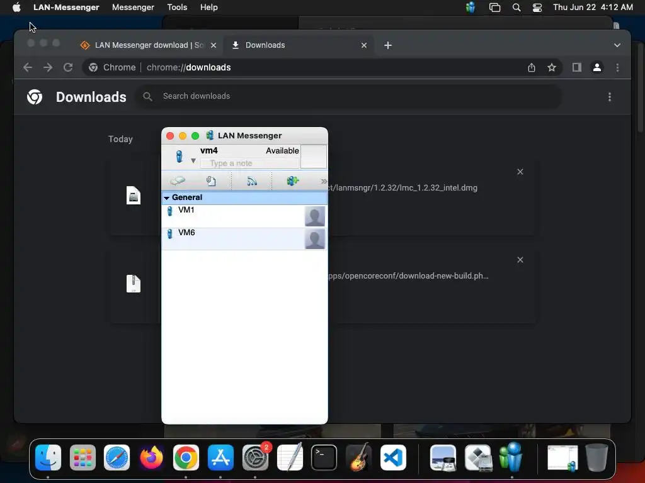The height and width of the screenshot is (483, 645).
Task: Open the Downloads page more actions menu
Action: pos(609,97)
